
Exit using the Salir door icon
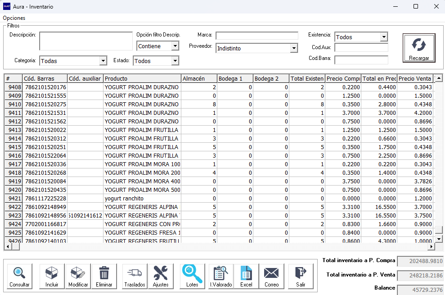click(301, 276)
